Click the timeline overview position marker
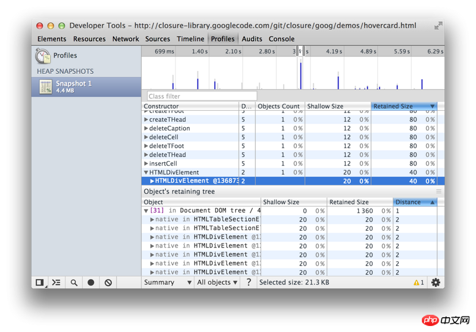This screenshot has width=476, height=332. coord(301,52)
